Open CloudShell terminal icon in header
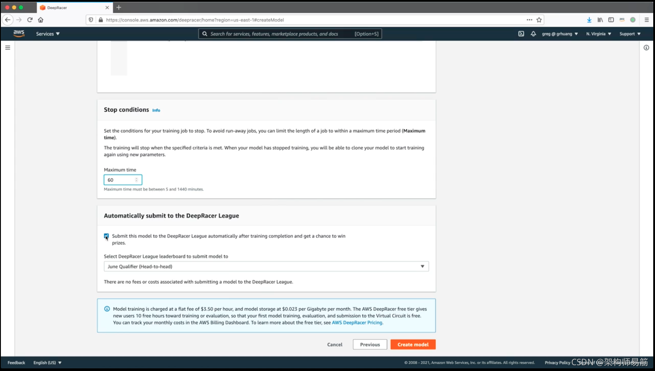This screenshot has height=371, width=655. tap(521, 34)
